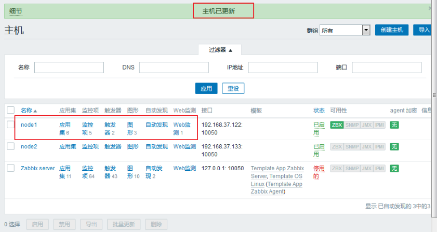Open node2 host link

[29, 146]
